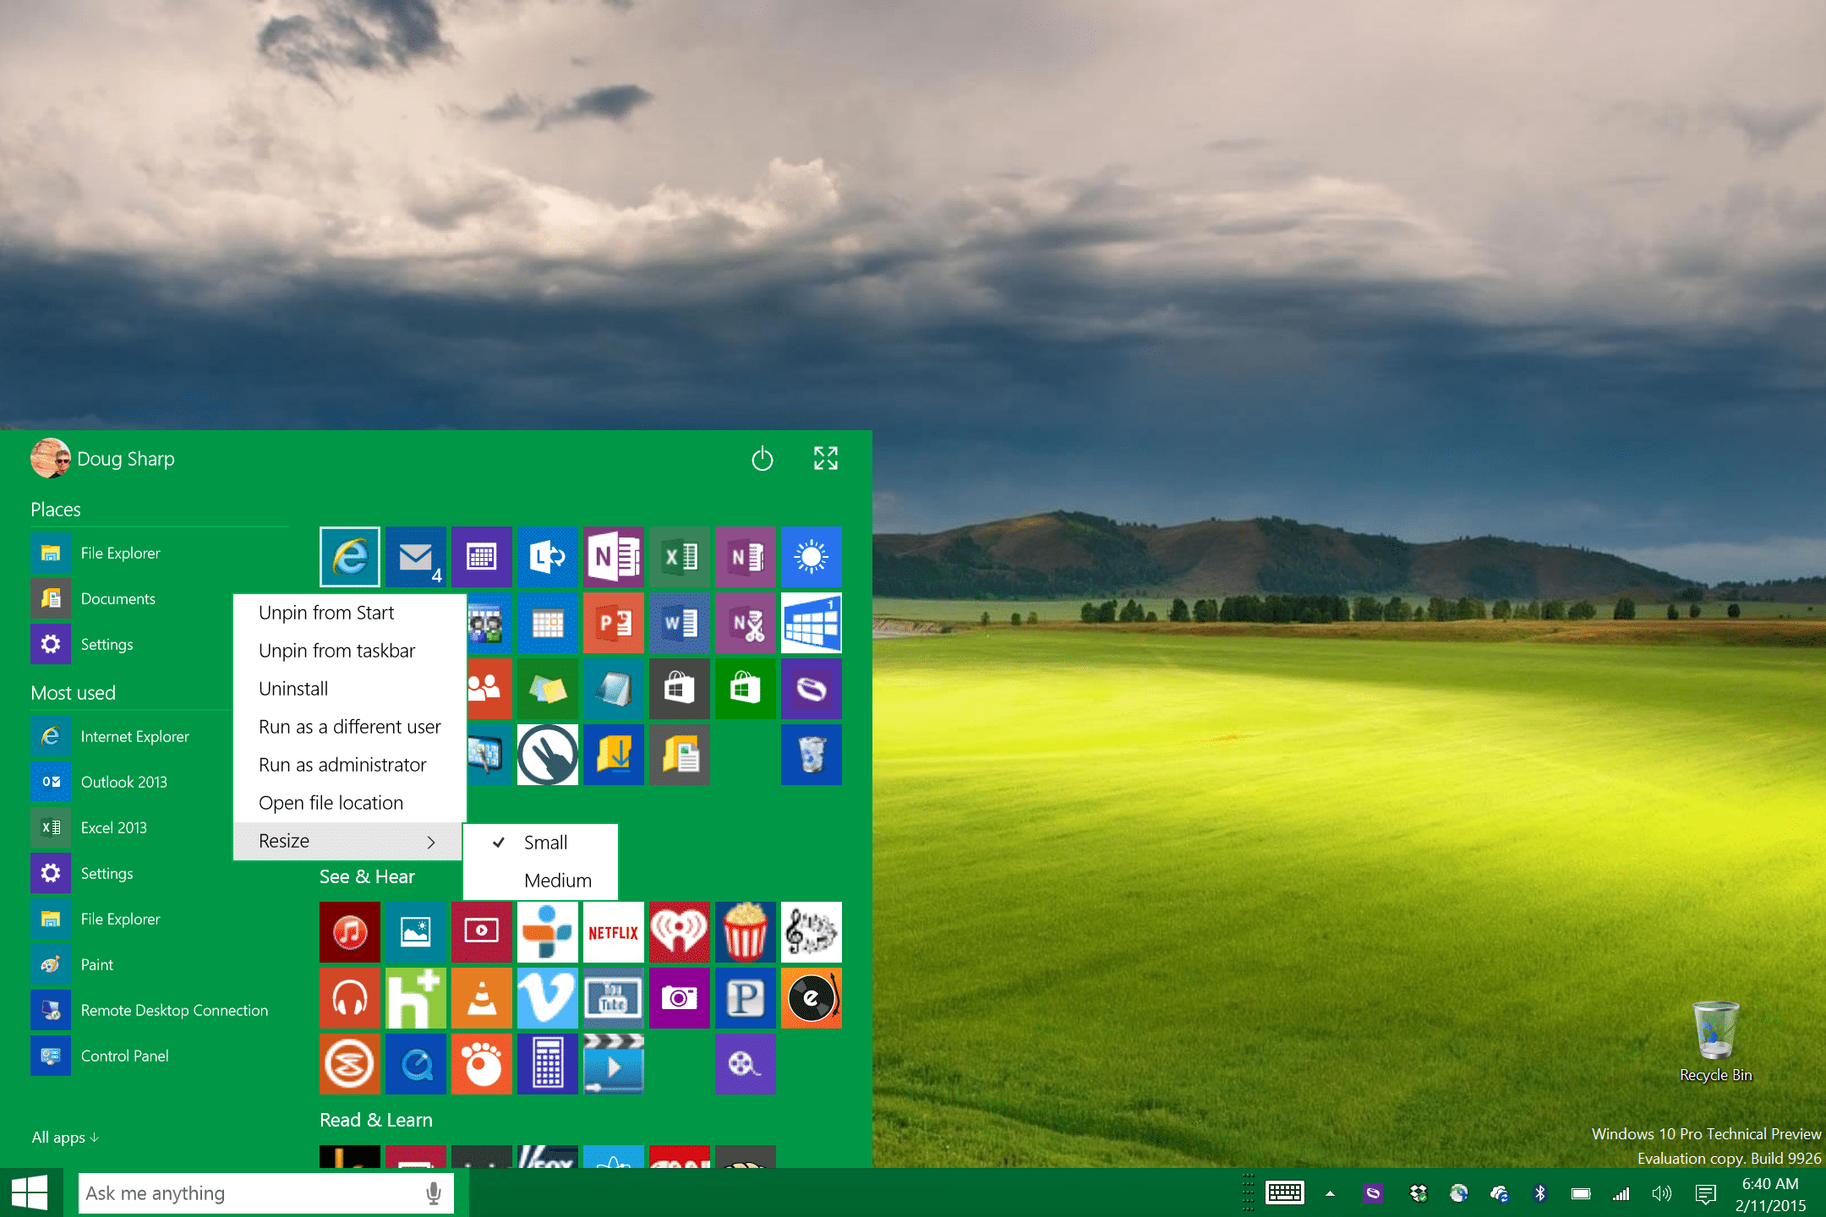This screenshot has width=1826, height=1217.
Task: Open the green Store tile
Action: [746, 689]
